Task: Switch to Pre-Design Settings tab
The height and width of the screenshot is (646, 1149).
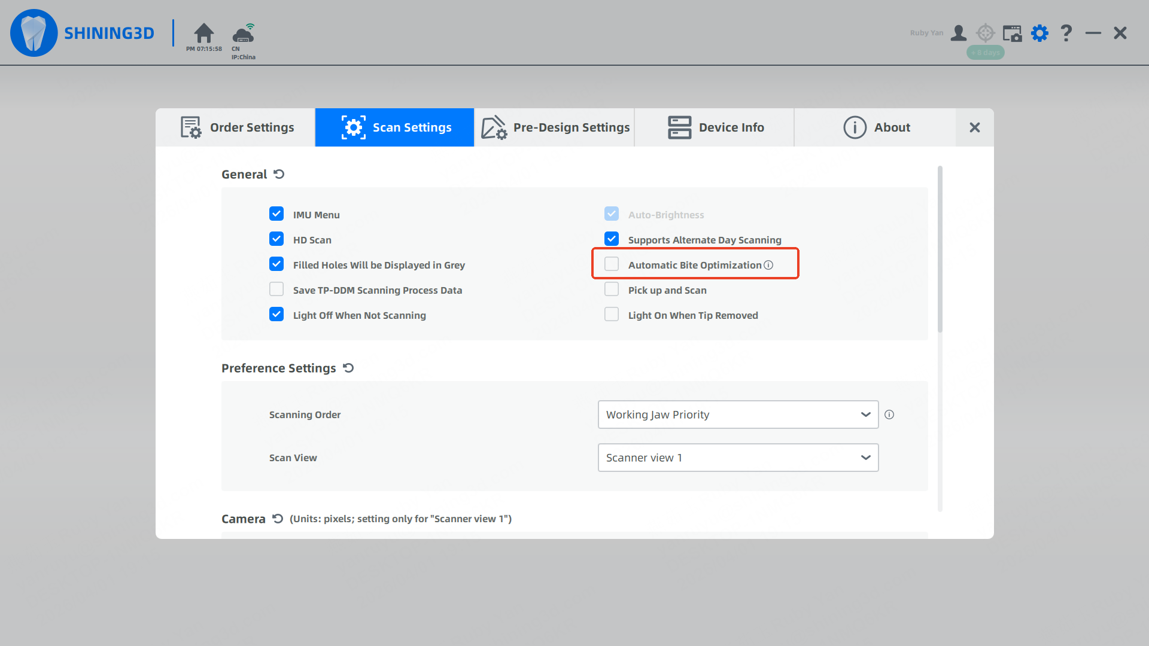Action: point(555,127)
